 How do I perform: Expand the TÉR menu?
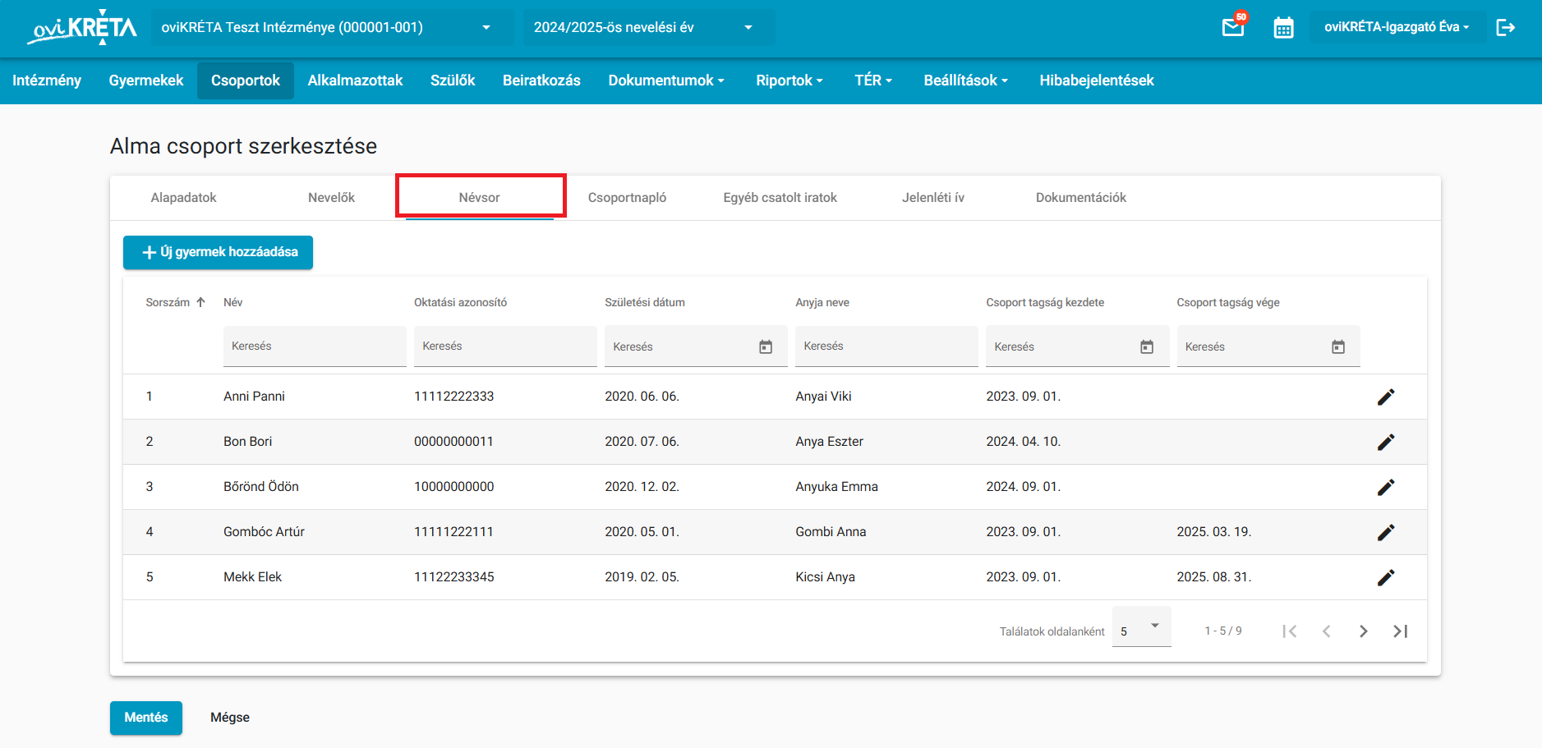(873, 80)
